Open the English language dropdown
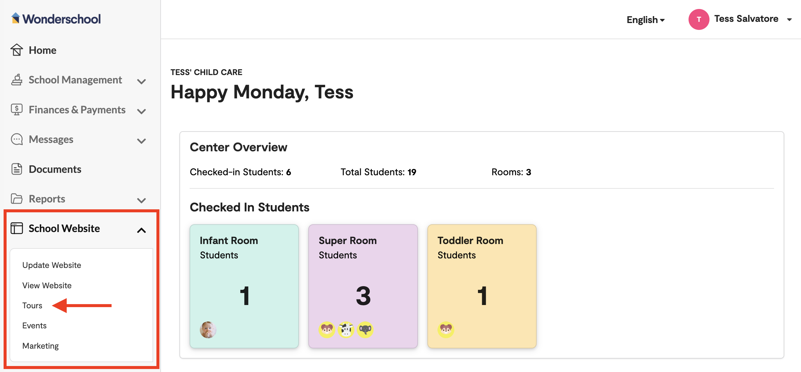The image size is (801, 372). 645,19
